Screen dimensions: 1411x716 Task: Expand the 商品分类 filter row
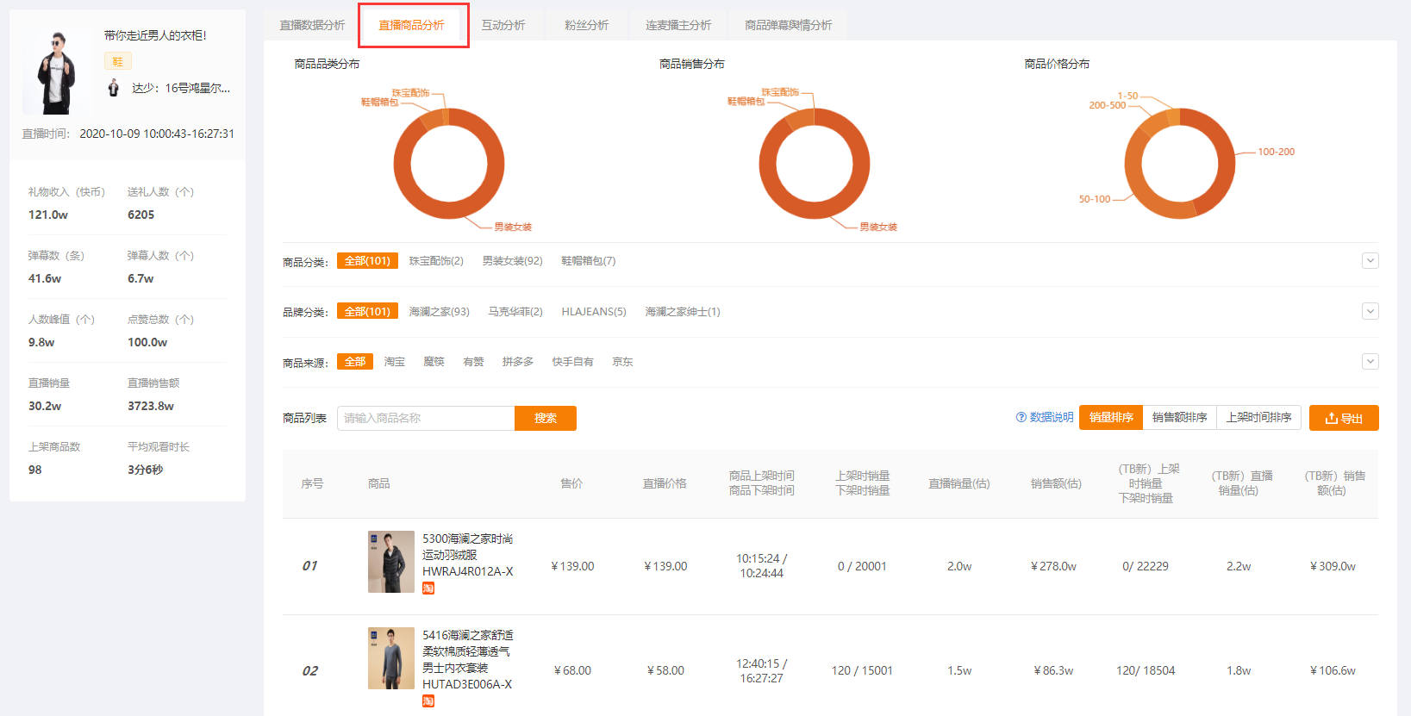pyautogui.click(x=1370, y=261)
